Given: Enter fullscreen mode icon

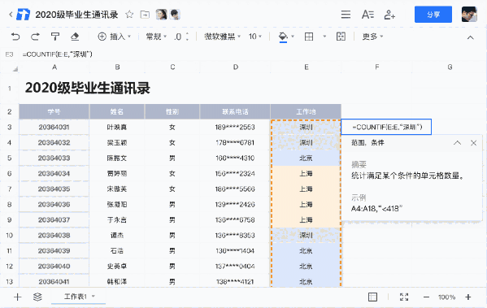Looking at the screenshot, I should [404, 297].
